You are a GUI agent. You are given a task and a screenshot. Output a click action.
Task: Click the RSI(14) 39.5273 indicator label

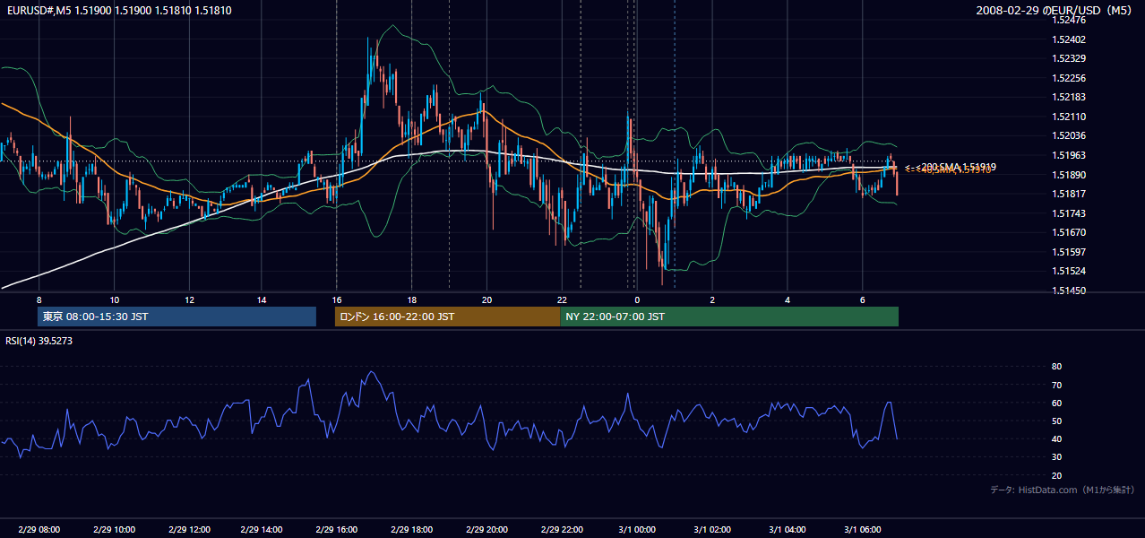39,341
